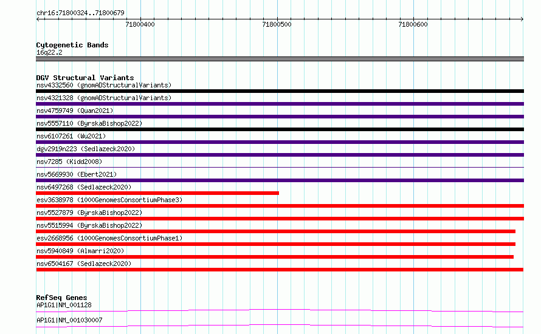Click the nsv4332560 (gnomADStructuralVariants) label
541x334 pixels.
point(104,85)
